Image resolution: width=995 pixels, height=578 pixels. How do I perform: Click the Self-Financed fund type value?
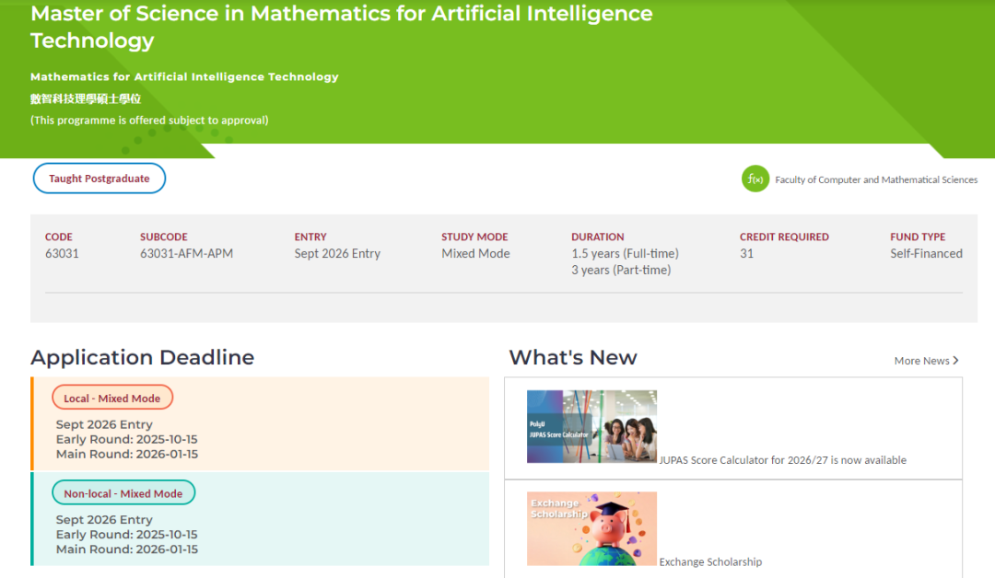coord(926,254)
